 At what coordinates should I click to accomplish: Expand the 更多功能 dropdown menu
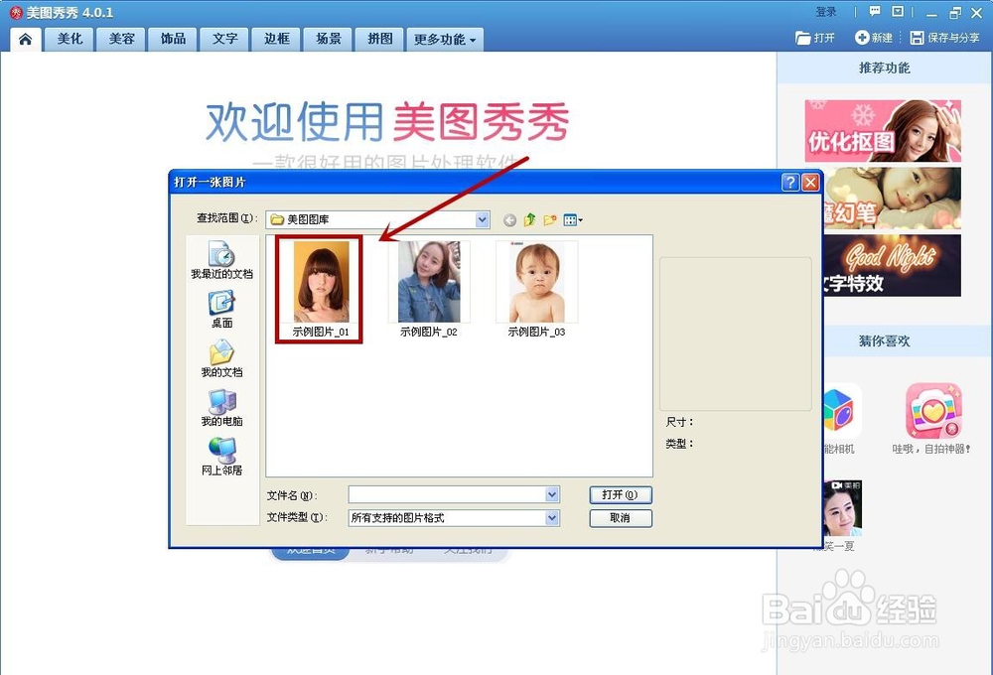pos(445,40)
